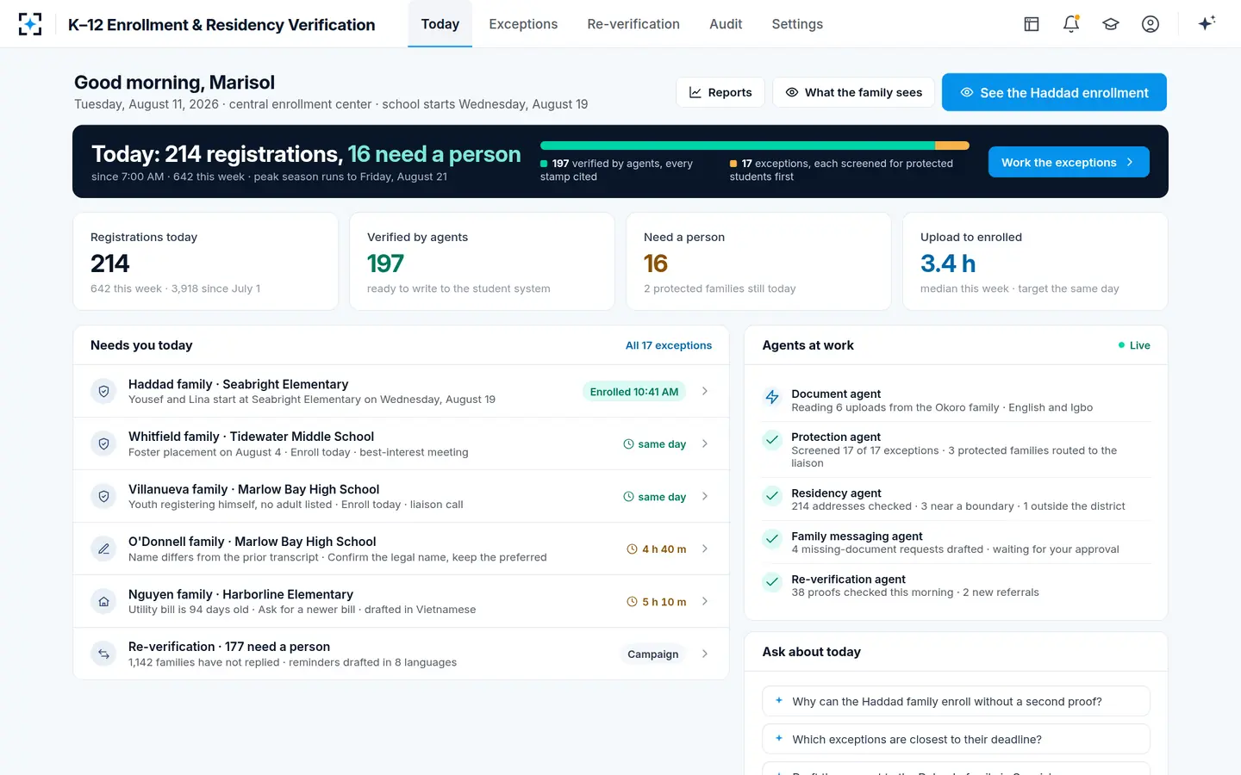
Task: Click the app logo icon
Action: (x=30, y=24)
